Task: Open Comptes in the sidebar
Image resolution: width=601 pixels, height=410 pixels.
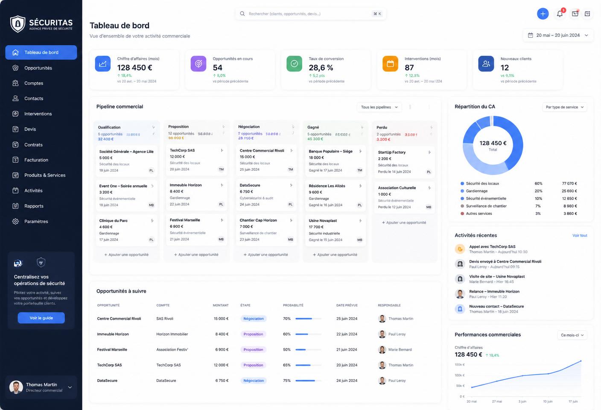Action: pyautogui.click(x=41, y=83)
